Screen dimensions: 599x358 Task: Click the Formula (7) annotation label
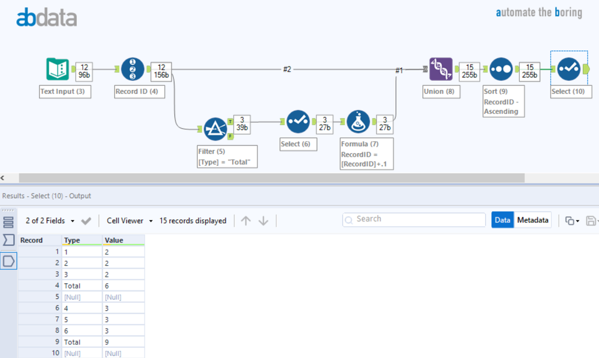tap(366, 154)
